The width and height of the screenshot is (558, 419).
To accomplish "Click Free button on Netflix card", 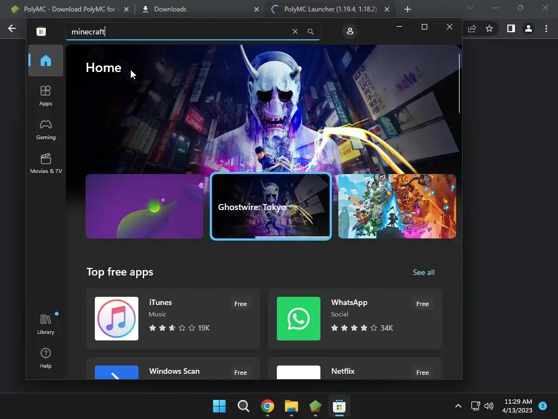I will [x=422, y=372].
